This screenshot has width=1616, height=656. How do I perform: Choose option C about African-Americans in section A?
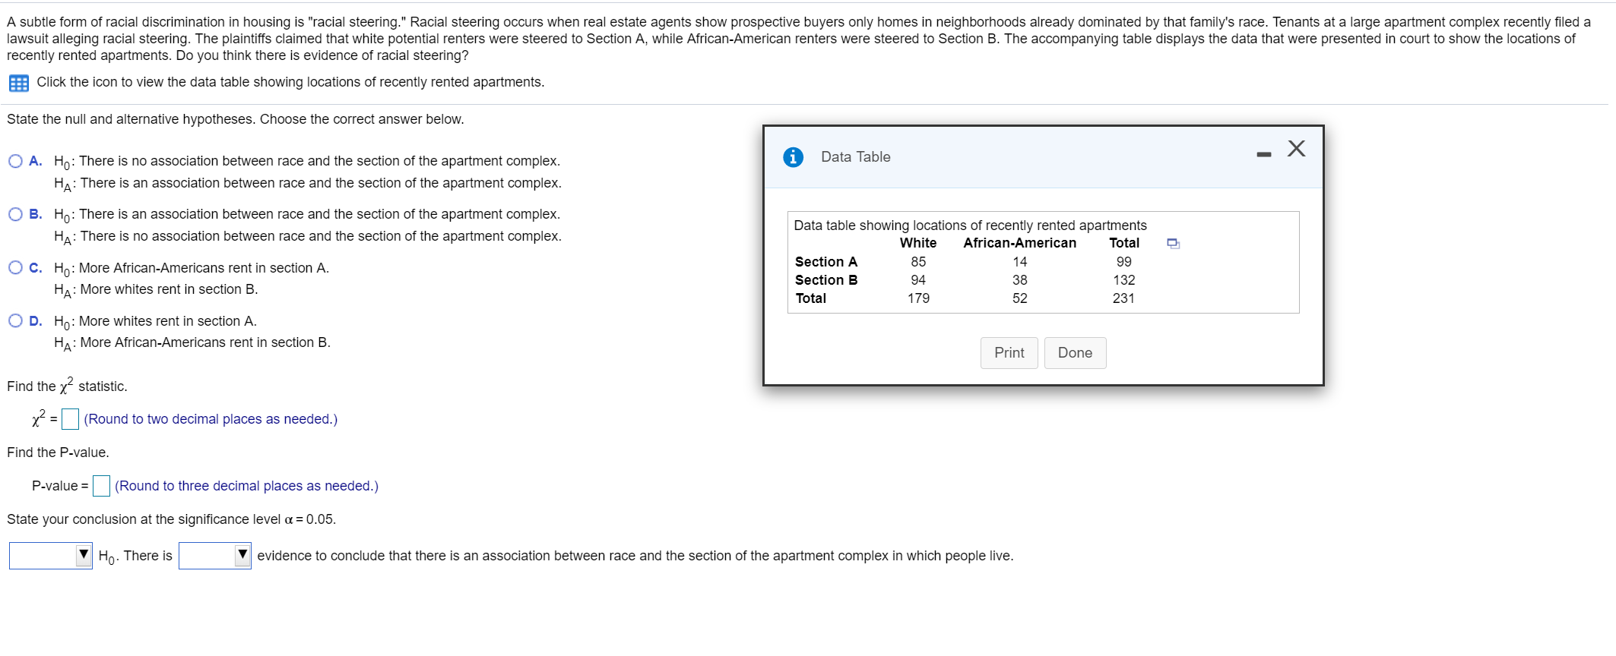15,267
